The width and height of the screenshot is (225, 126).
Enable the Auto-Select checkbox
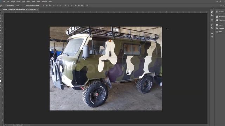click(x=6, y=6)
